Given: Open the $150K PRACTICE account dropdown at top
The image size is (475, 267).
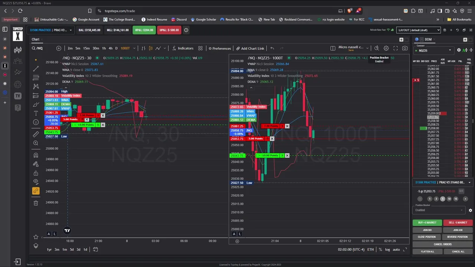Looking at the screenshot, I should pyautogui.click(x=51, y=30).
